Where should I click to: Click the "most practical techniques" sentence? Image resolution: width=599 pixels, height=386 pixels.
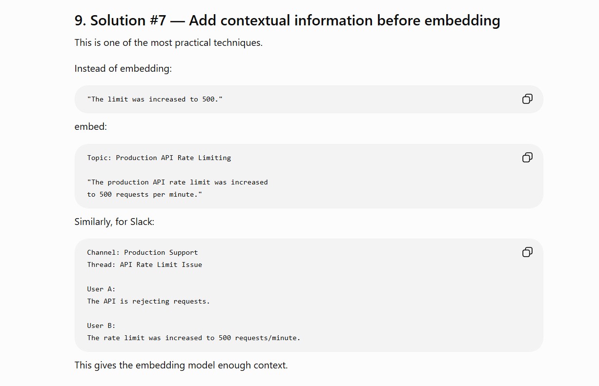coord(168,42)
